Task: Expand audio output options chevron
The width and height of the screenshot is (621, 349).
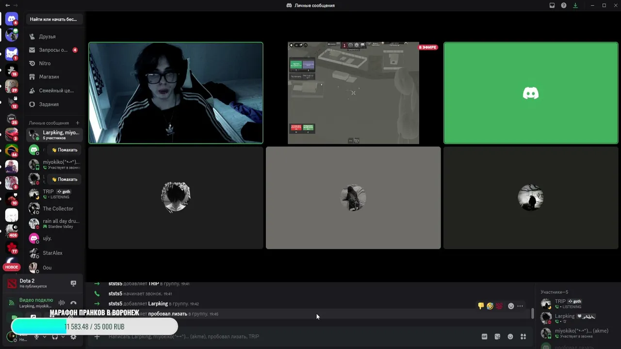Action: (x=63, y=336)
